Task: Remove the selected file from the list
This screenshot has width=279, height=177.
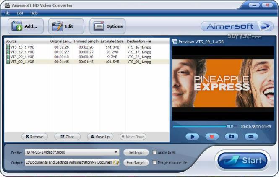Action: point(34,137)
